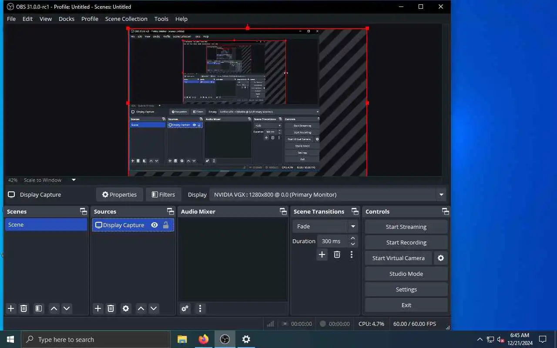Remove scene transition with trash icon

click(x=337, y=254)
